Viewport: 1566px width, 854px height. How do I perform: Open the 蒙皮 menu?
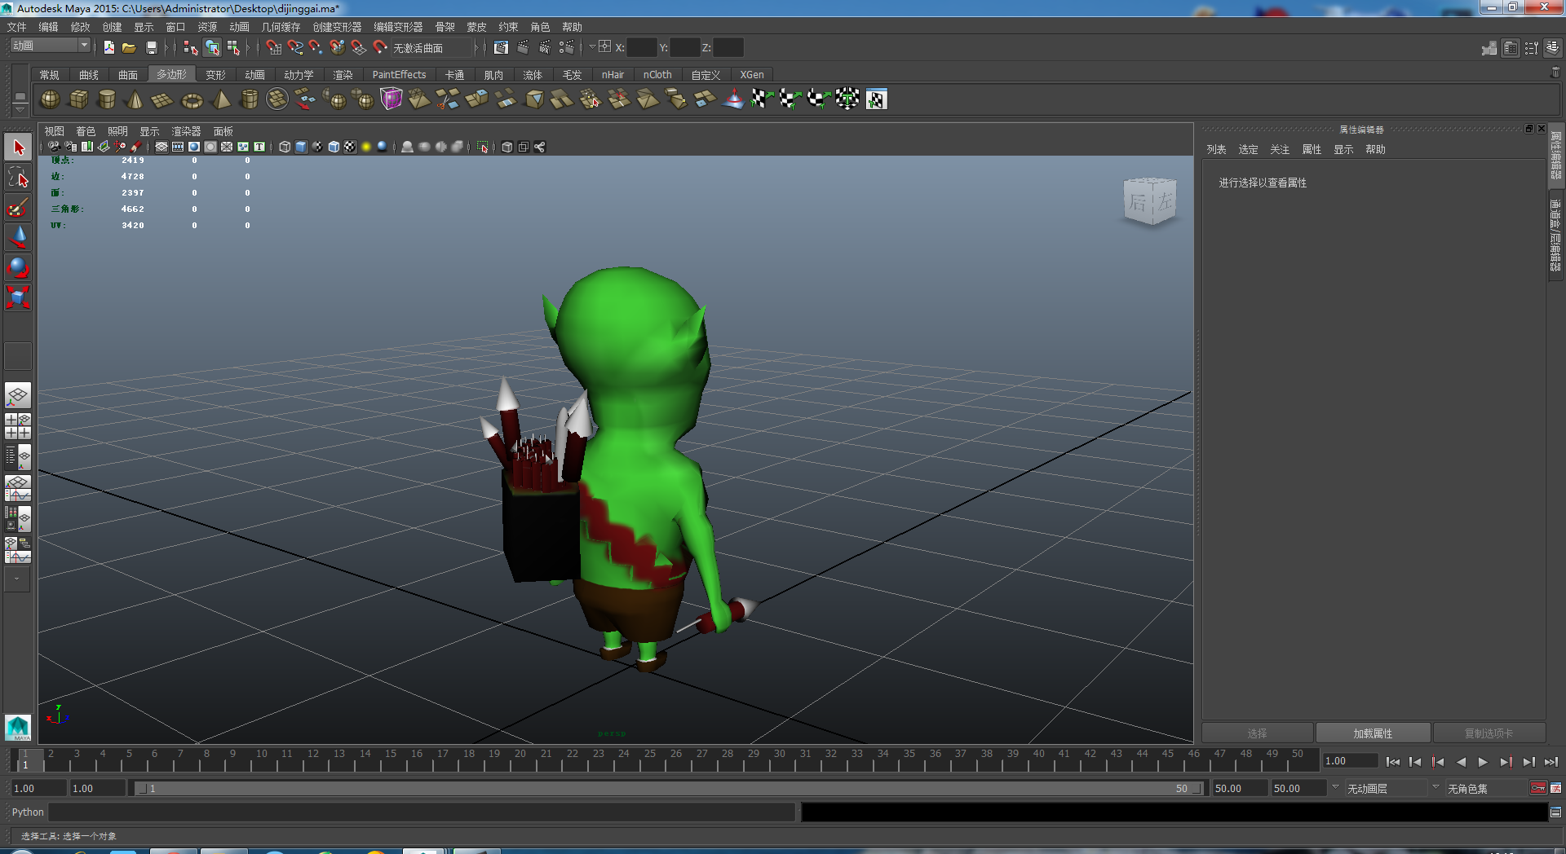pyautogui.click(x=476, y=27)
